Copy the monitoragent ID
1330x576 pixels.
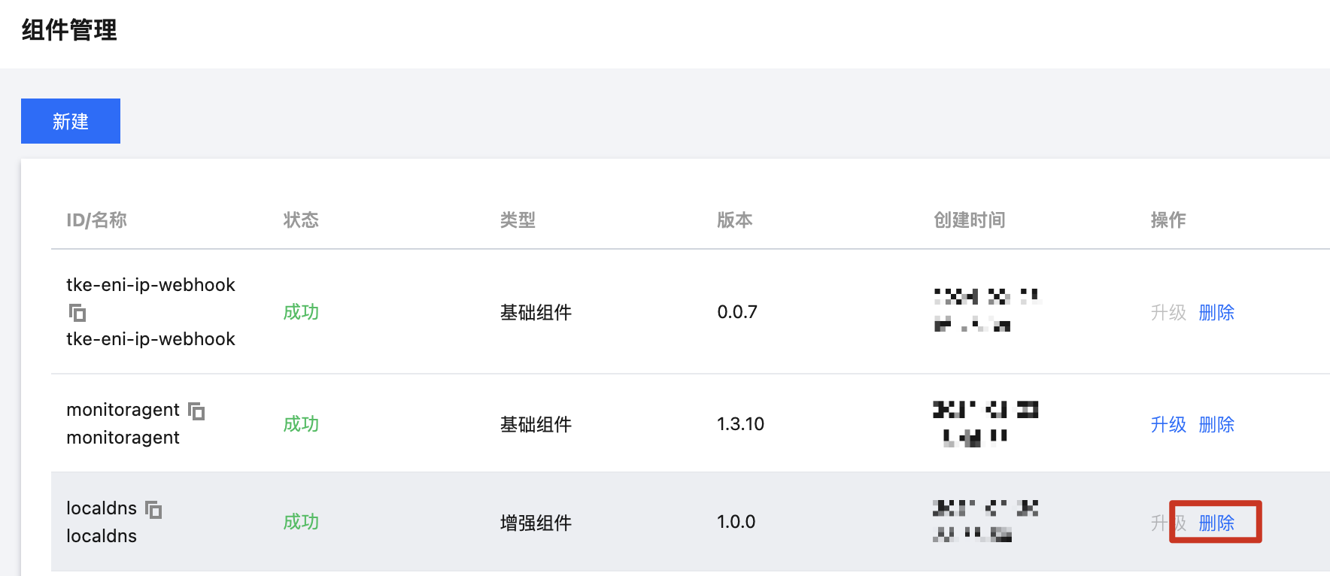coord(196,411)
